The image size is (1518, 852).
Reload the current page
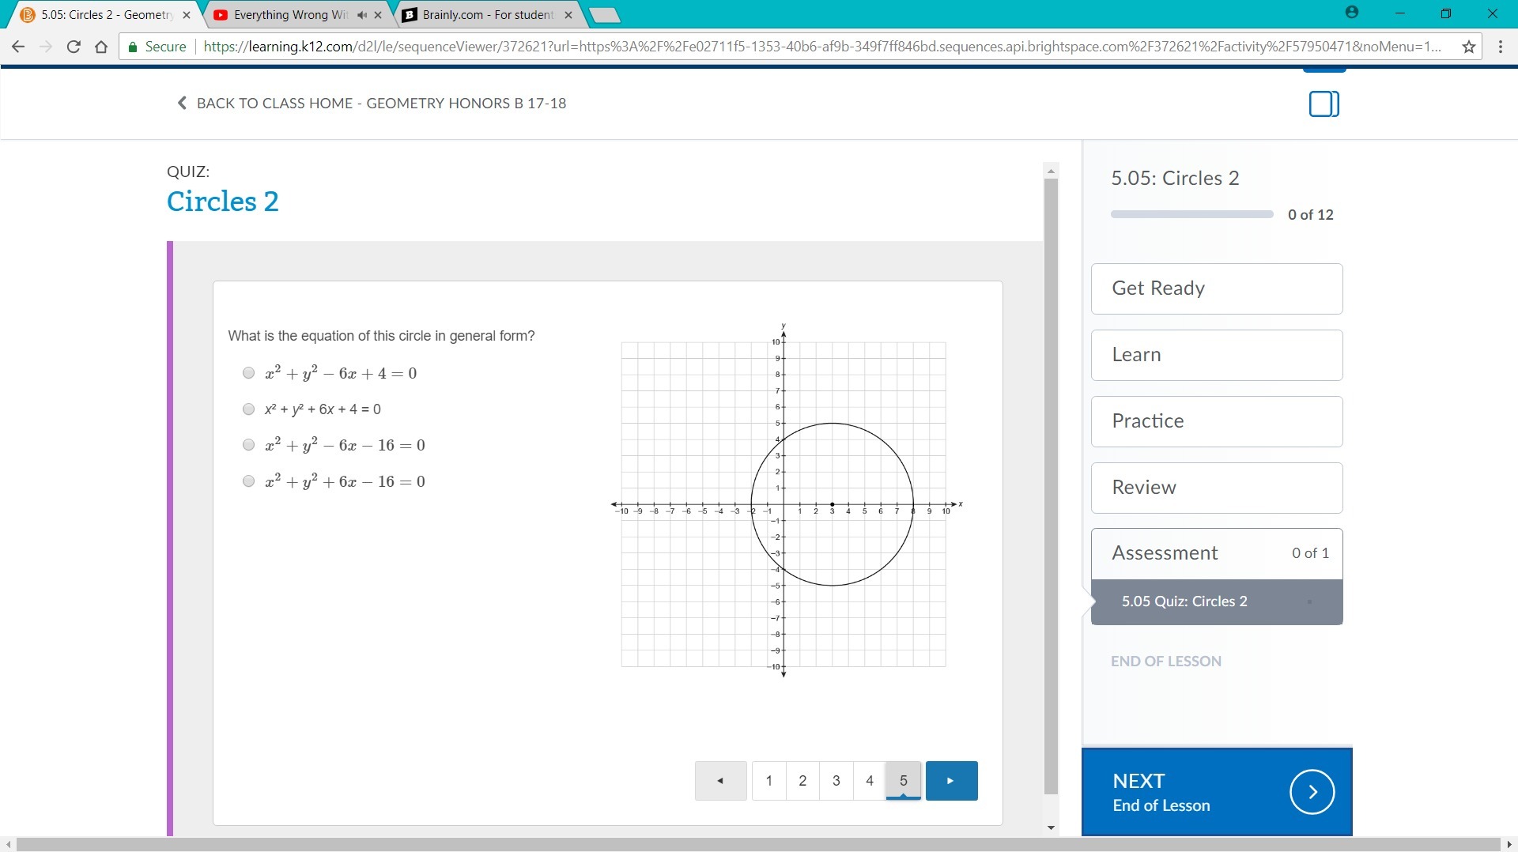(x=74, y=47)
